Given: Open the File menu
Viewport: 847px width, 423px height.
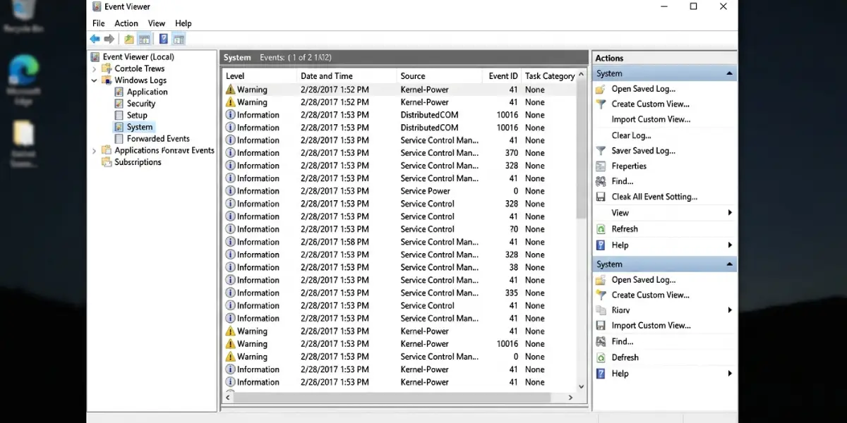Looking at the screenshot, I should tap(98, 23).
